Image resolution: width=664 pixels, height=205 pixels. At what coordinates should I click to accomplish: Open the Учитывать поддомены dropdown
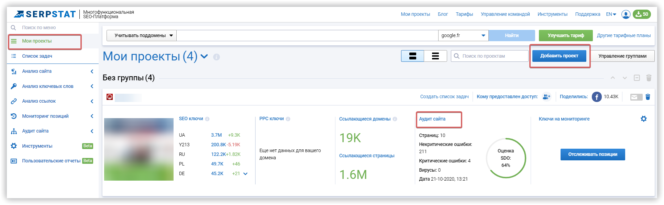[x=142, y=35]
